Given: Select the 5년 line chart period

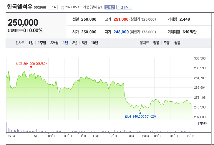Looking at the screenshot, I should pyautogui.click(x=84, y=43).
